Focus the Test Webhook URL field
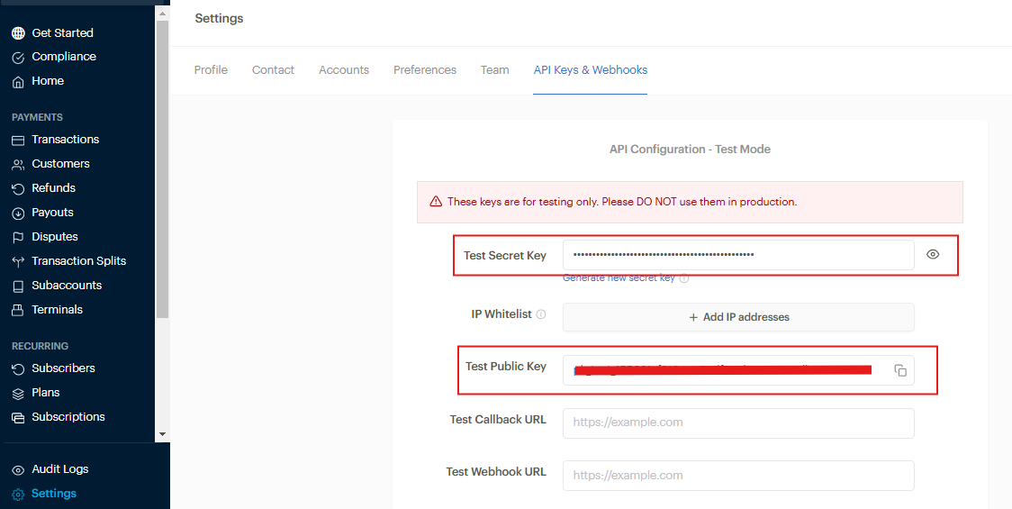The width and height of the screenshot is (1012, 509). pyautogui.click(x=737, y=476)
